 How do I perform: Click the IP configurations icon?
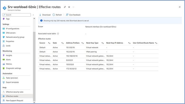tap(4, 29)
